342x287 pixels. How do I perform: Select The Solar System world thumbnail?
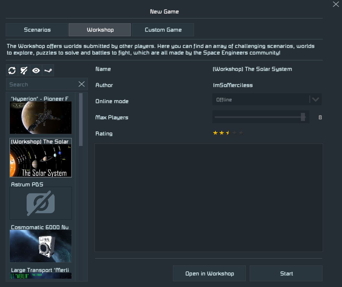(x=41, y=161)
